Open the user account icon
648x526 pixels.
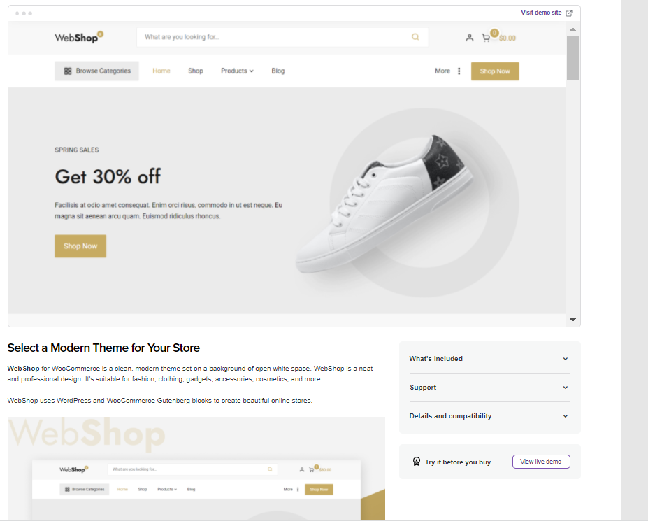470,38
